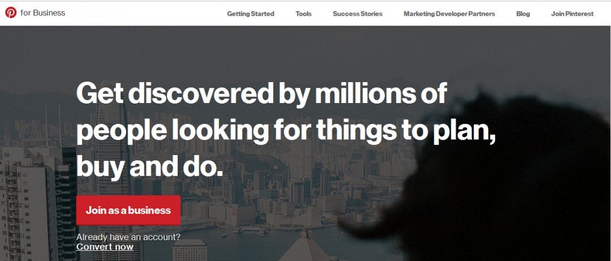
Task: Open the Getting Started menu item
Action: tap(251, 14)
